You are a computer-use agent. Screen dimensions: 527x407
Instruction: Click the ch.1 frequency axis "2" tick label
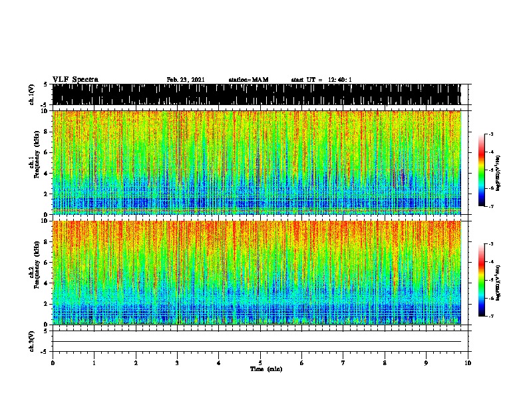point(46,194)
